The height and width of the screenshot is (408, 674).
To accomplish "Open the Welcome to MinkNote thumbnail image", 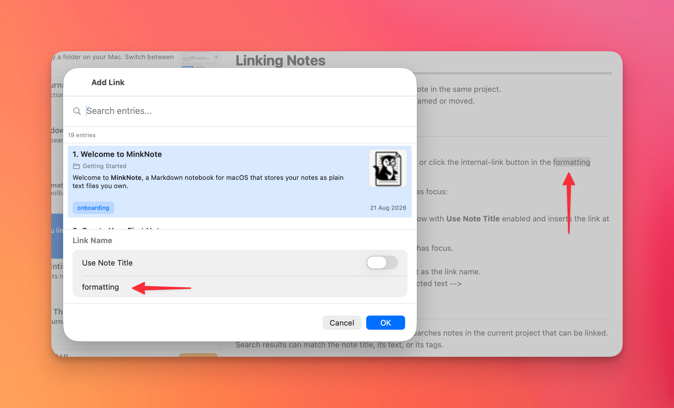I will tap(388, 168).
